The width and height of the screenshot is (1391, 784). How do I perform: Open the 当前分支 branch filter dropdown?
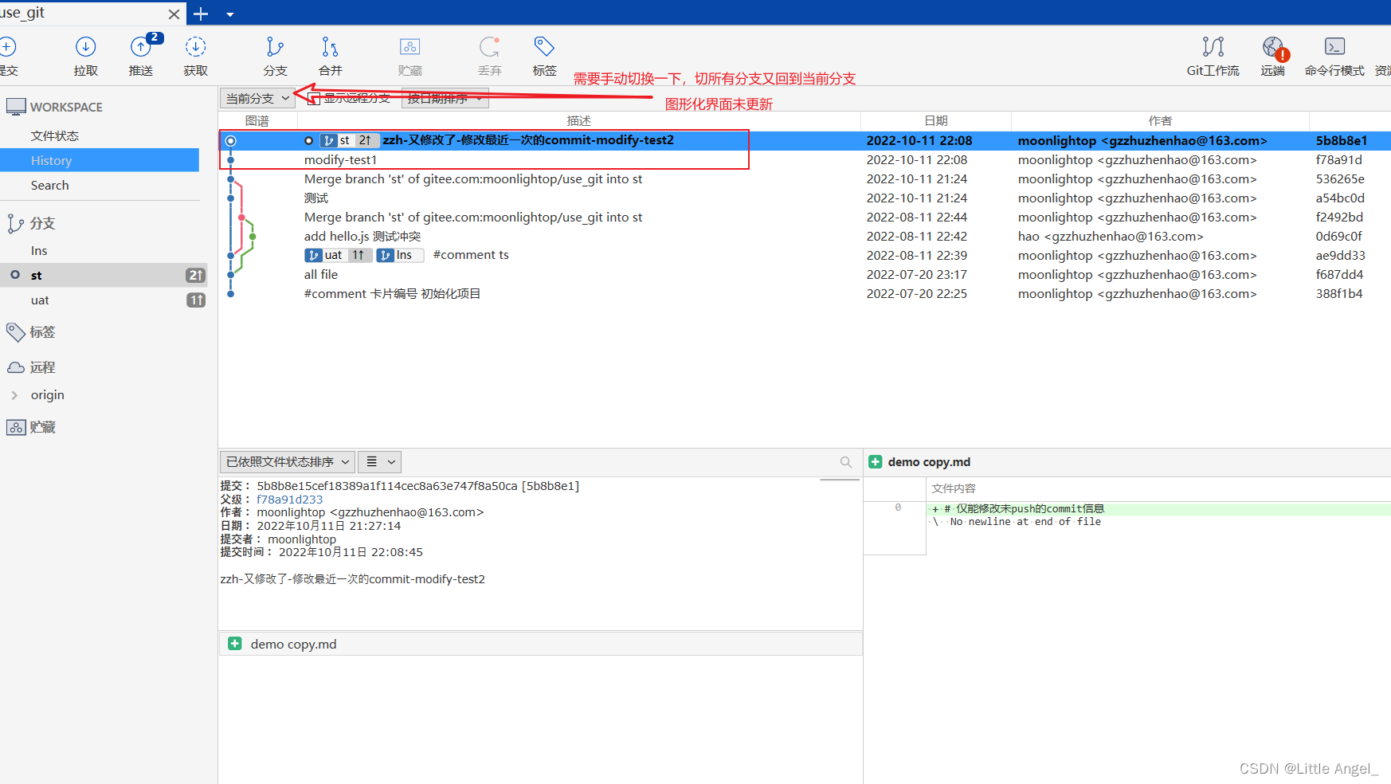(x=257, y=98)
